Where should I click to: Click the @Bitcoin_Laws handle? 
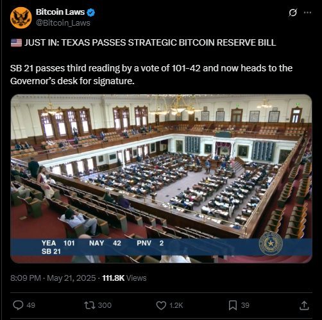coord(63,23)
